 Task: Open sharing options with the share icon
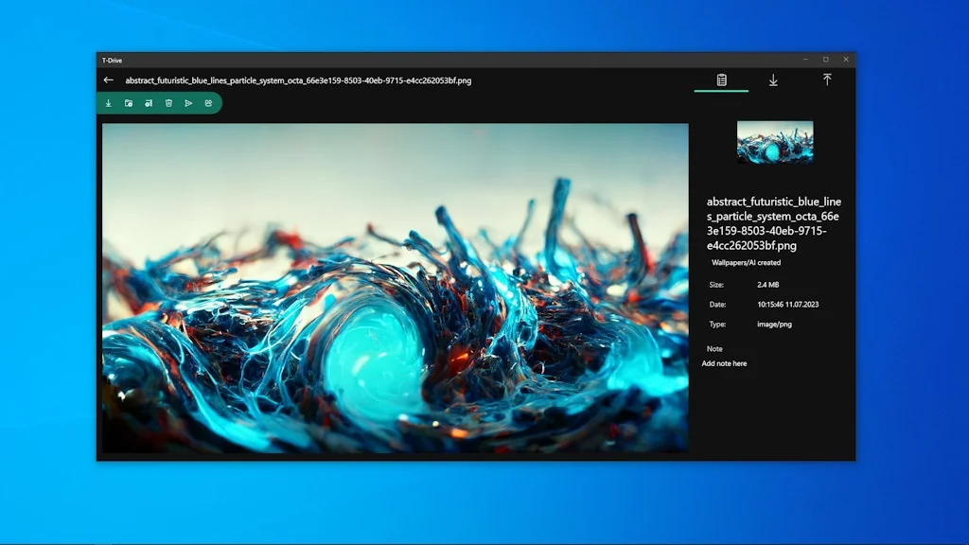pyautogui.click(x=208, y=104)
